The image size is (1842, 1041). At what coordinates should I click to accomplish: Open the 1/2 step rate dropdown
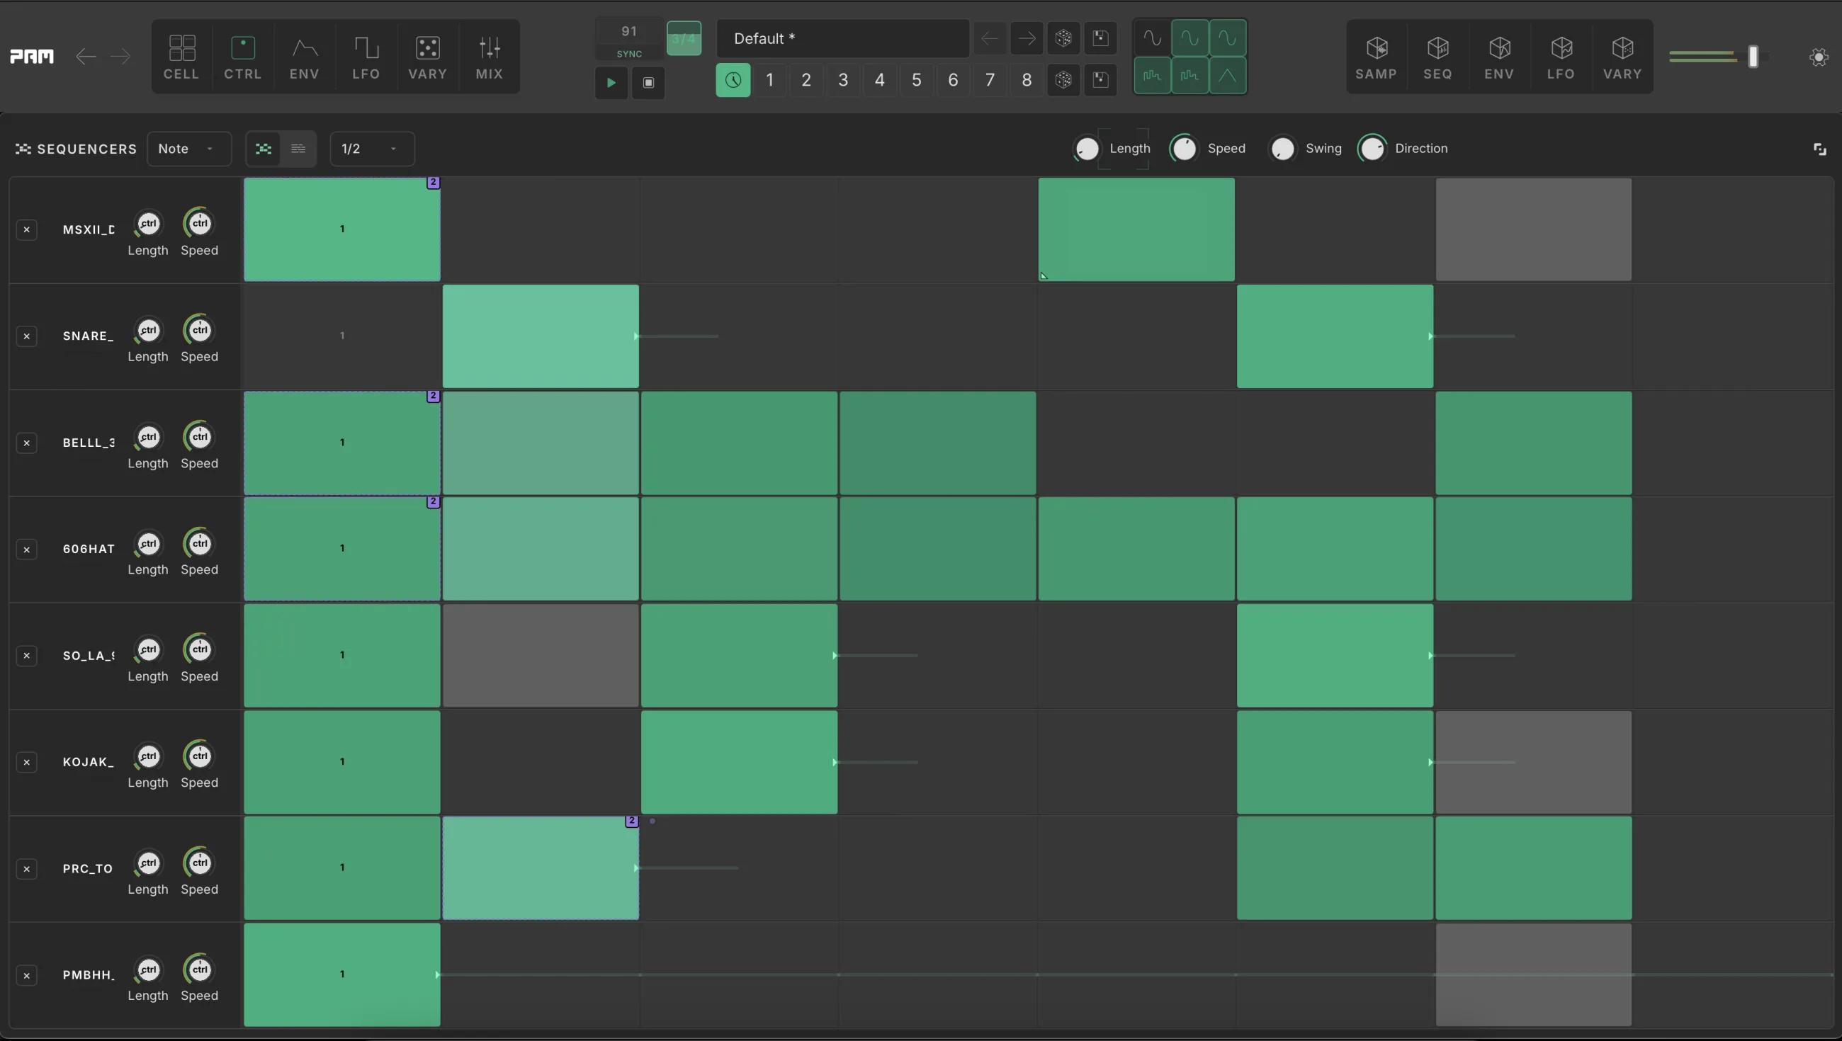point(372,149)
